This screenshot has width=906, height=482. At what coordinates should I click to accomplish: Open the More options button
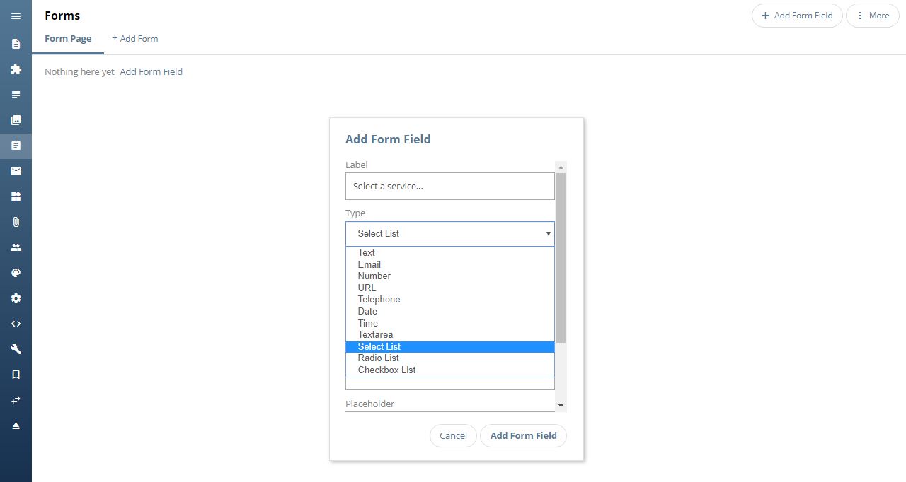(873, 16)
